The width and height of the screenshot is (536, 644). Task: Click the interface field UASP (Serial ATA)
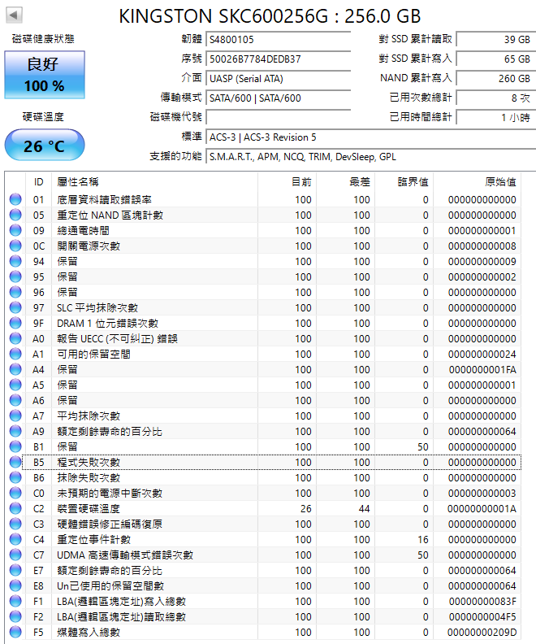point(278,79)
